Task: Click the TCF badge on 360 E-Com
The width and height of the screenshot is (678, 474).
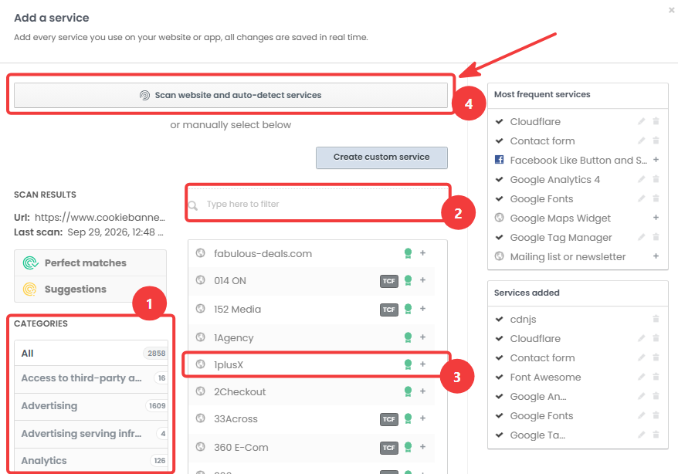Action: click(389, 448)
